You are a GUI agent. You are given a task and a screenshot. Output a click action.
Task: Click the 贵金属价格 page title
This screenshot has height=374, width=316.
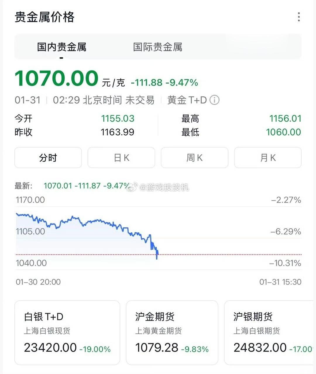pos(44,17)
